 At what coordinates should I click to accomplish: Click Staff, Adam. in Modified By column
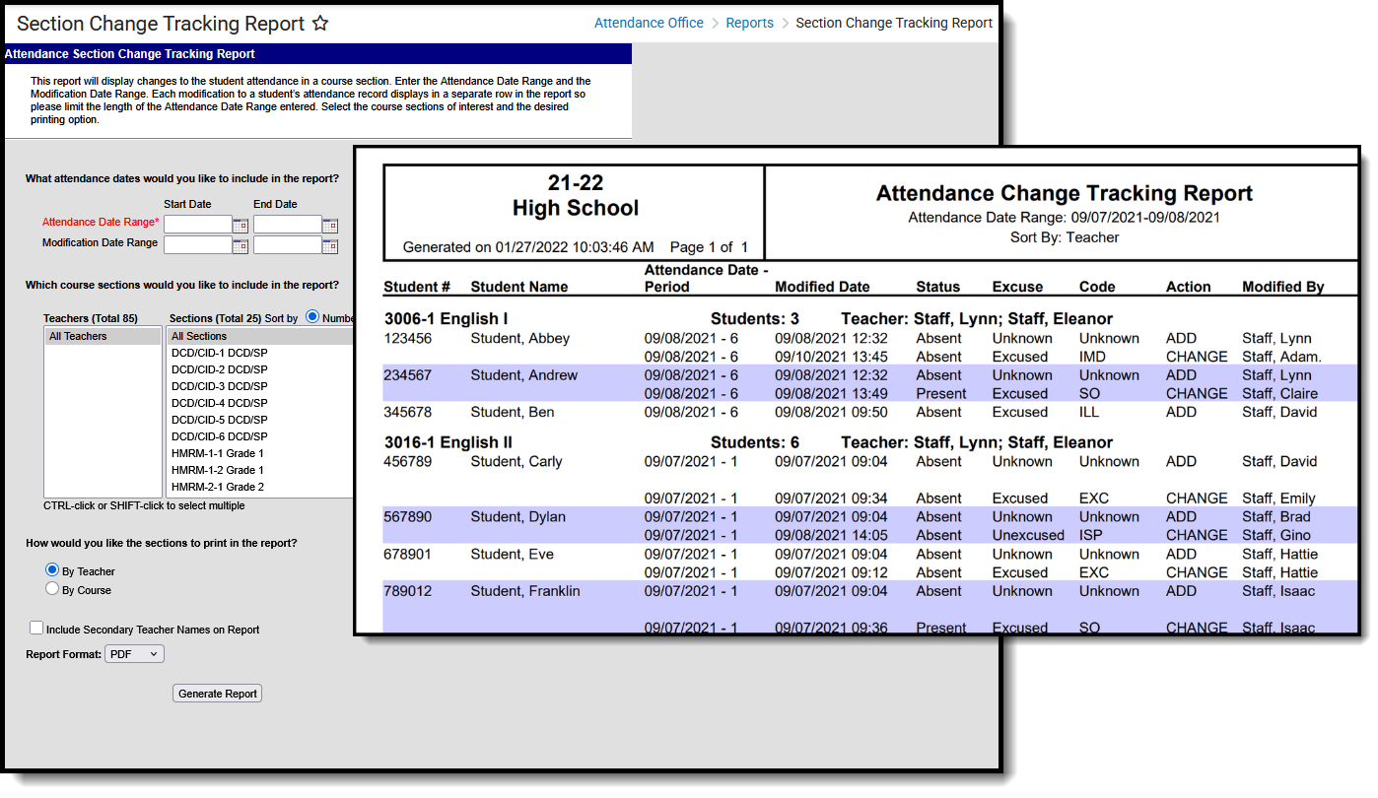tap(1281, 357)
